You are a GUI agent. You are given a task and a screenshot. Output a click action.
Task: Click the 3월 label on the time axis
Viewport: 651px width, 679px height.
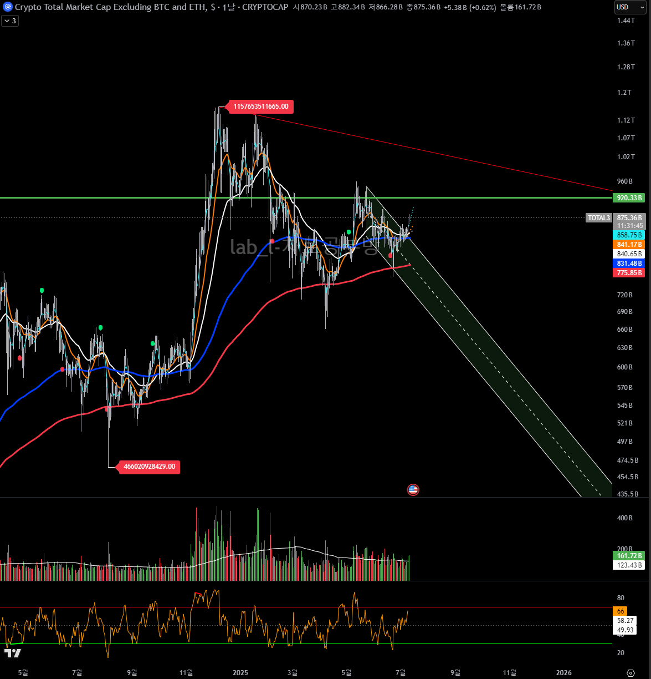pos(292,673)
